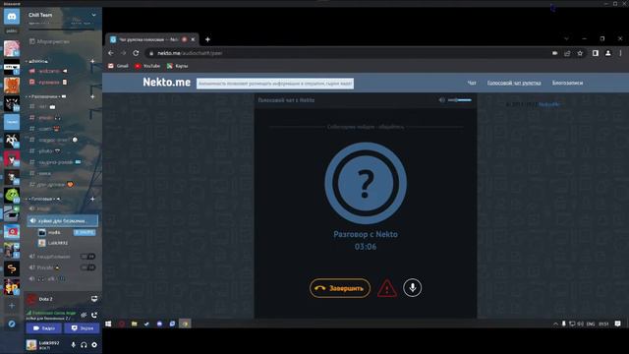Open the browser side panel icon
The image size is (629, 354).
pyautogui.click(x=596, y=53)
